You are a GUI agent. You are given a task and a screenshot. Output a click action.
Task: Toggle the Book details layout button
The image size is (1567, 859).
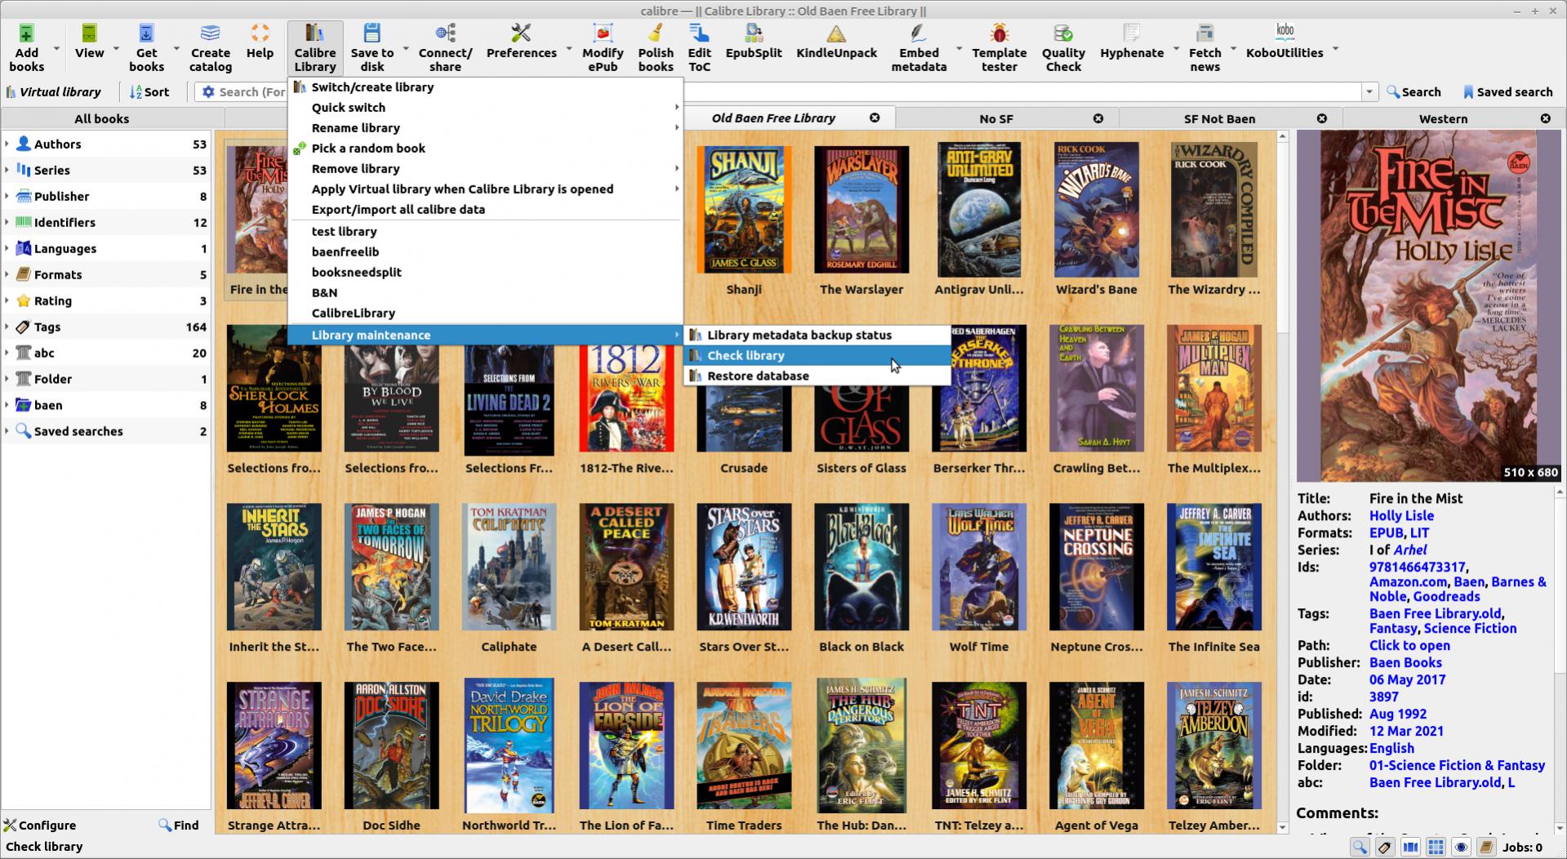coord(1486,847)
